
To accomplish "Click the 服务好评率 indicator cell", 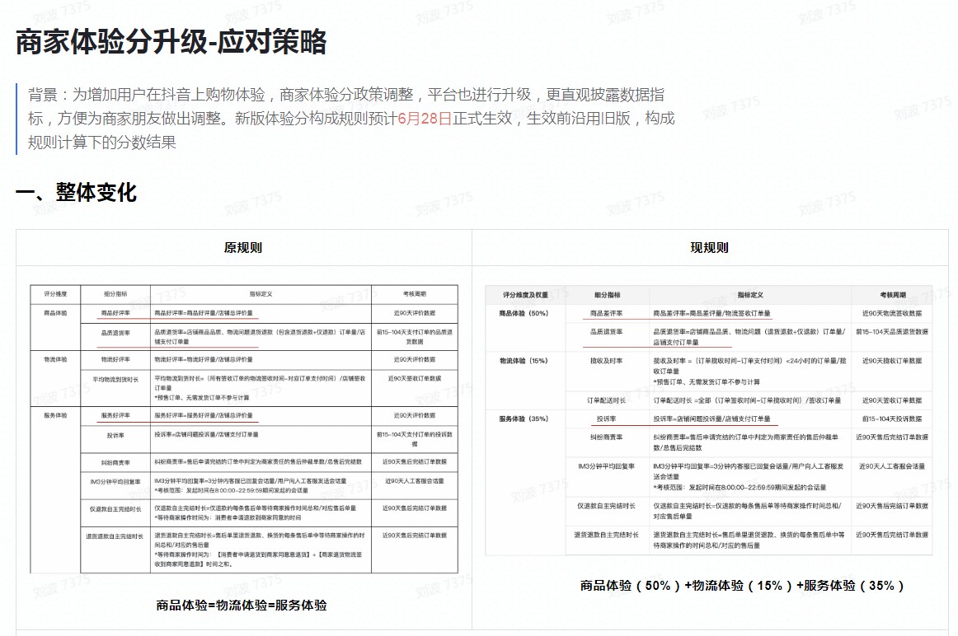I will (x=115, y=416).
